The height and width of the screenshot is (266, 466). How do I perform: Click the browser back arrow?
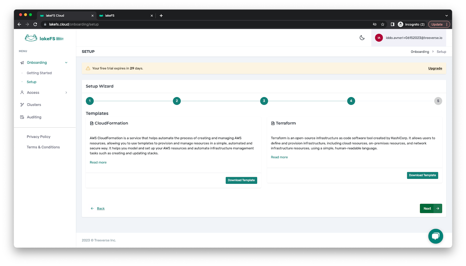pos(19,24)
